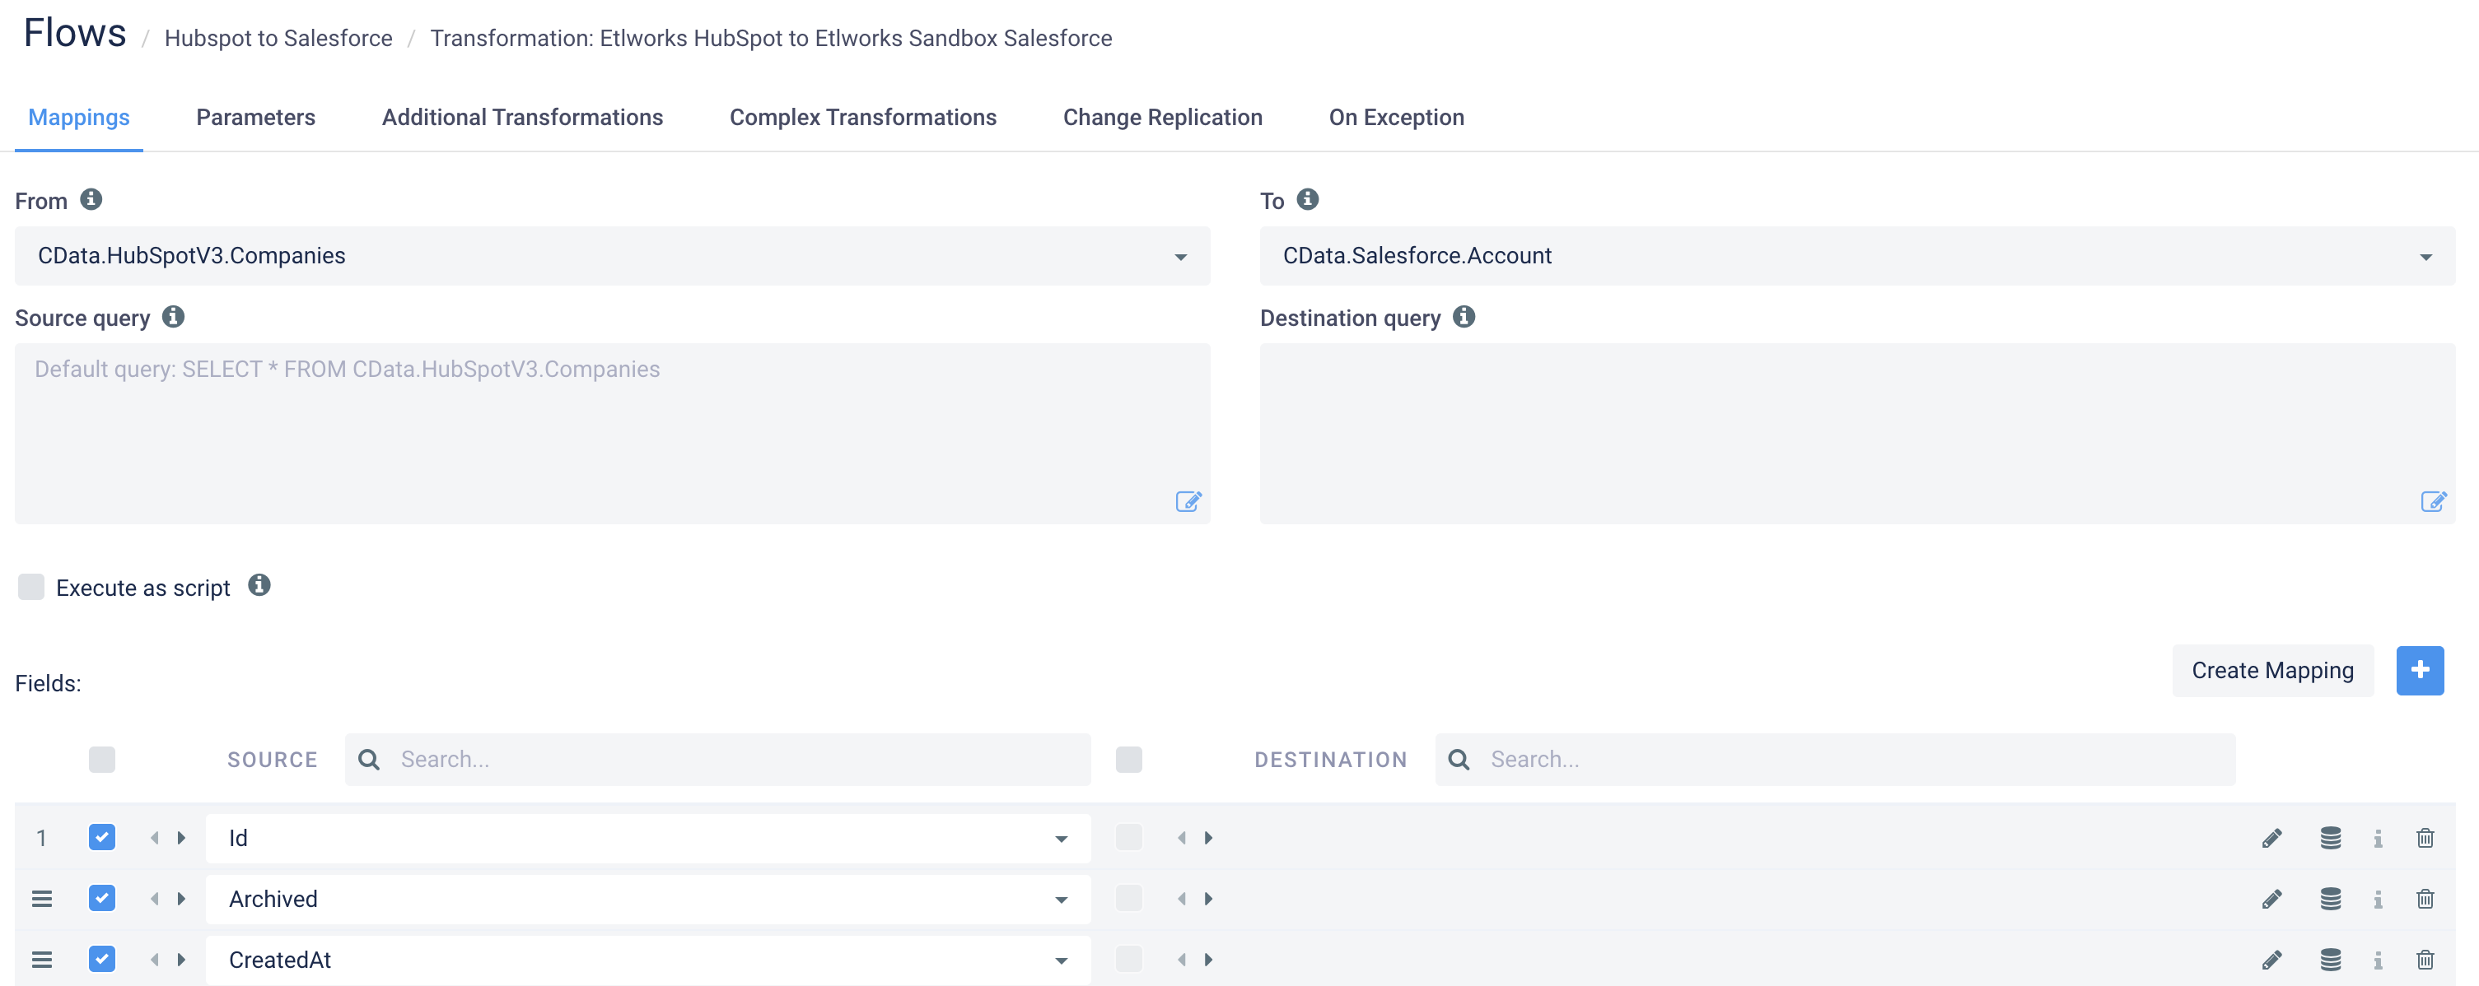Screen dimensions: 2479x986
Task: Toggle the select-all checkbox in DESTINATION header
Action: 1129,759
